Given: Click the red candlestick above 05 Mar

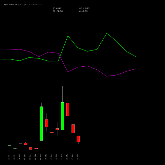Looking at the screenshot, I should tap(31, 148).
